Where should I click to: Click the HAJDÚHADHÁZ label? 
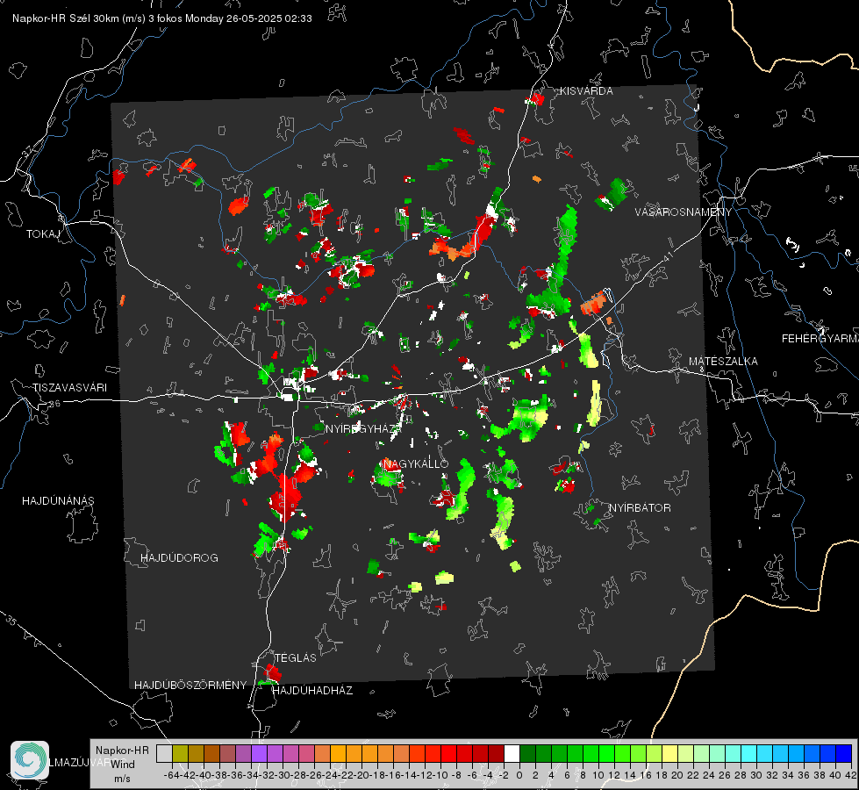point(312,690)
